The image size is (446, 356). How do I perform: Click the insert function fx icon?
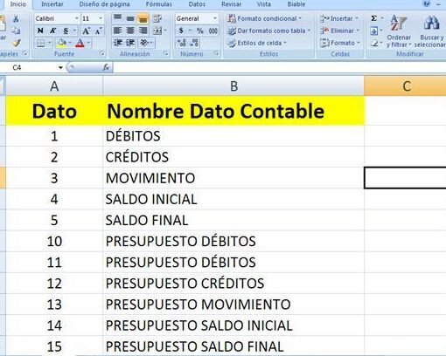(x=106, y=67)
